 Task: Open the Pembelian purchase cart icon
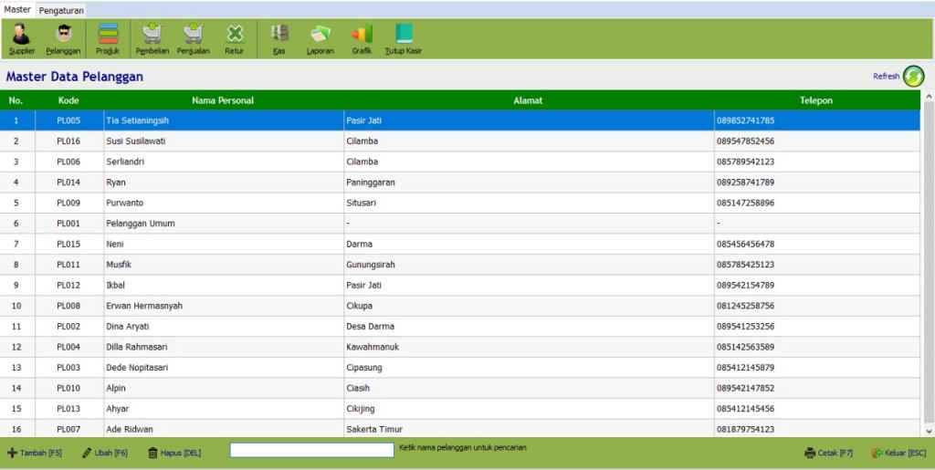pos(152,35)
